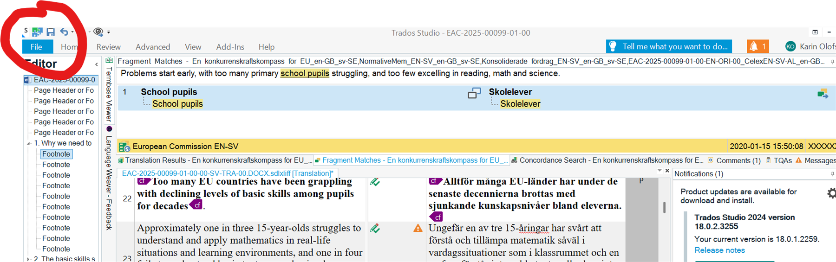Open the TQAs tab
836x262 pixels.
coord(779,160)
